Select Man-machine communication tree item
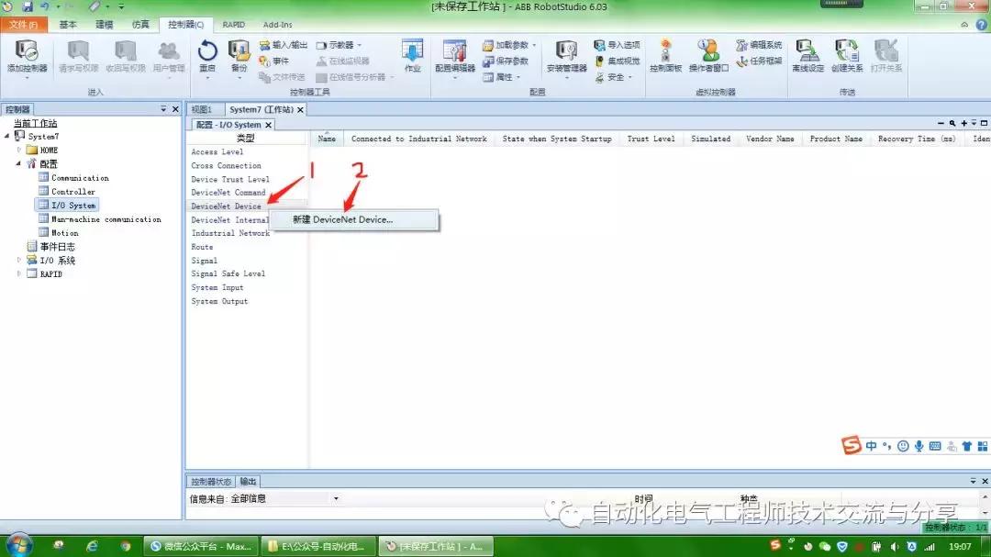The image size is (991, 557). tap(106, 218)
